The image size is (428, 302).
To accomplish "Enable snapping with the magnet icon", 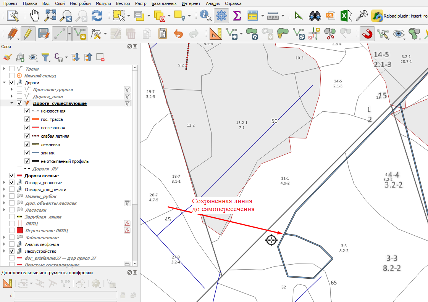I will click(x=367, y=34).
